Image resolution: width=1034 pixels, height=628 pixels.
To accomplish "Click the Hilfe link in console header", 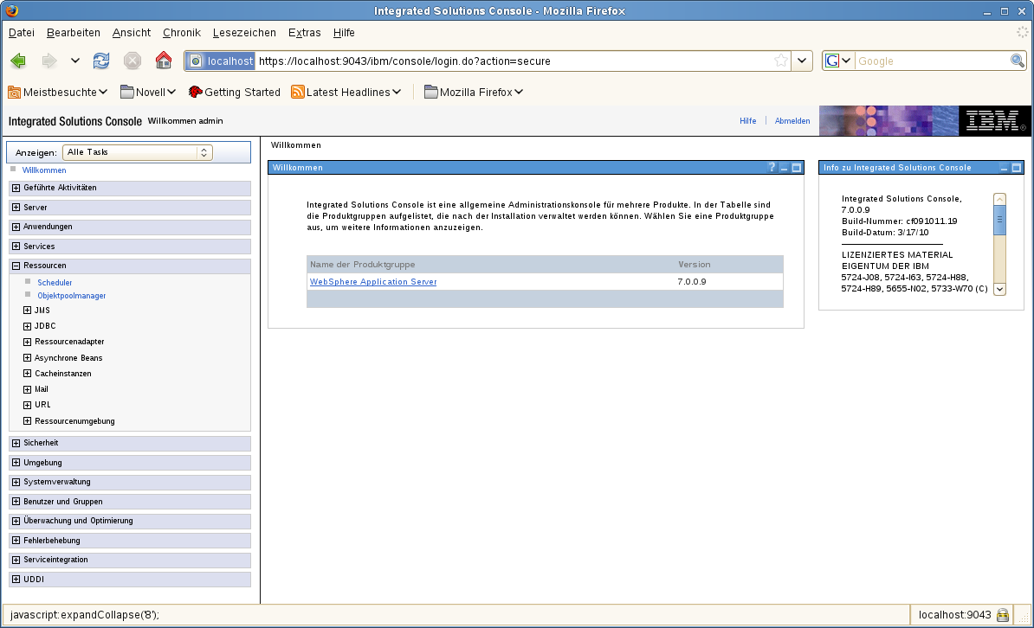I will click(748, 120).
